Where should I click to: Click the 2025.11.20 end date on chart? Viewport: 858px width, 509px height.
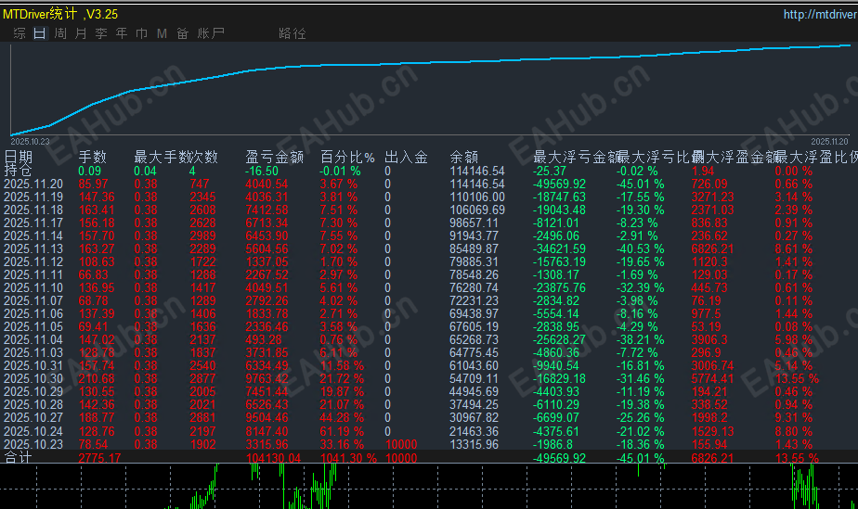[x=829, y=142]
